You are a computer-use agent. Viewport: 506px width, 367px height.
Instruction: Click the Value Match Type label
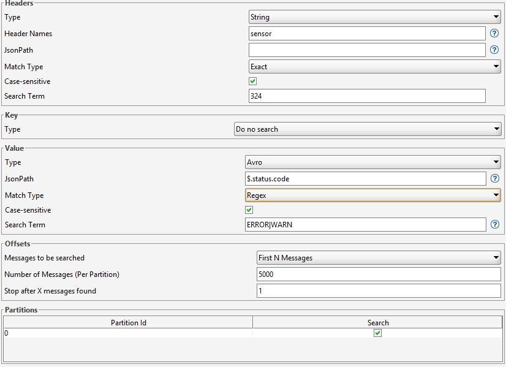(x=25, y=195)
